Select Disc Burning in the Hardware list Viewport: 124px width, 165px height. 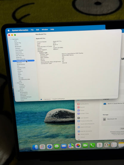tap(20, 56)
